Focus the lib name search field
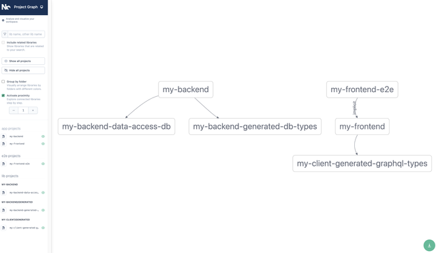This screenshot has height=253, width=436. point(26,34)
